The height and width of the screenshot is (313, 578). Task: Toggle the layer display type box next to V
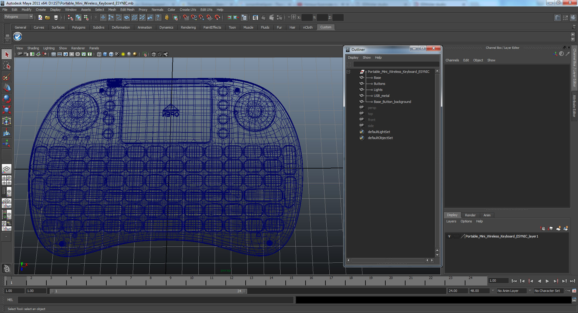coord(456,236)
